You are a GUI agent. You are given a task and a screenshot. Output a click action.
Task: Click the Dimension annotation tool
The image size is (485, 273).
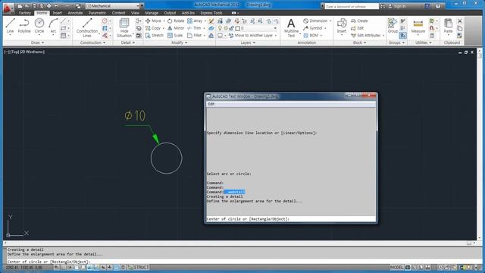tap(315, 20)
